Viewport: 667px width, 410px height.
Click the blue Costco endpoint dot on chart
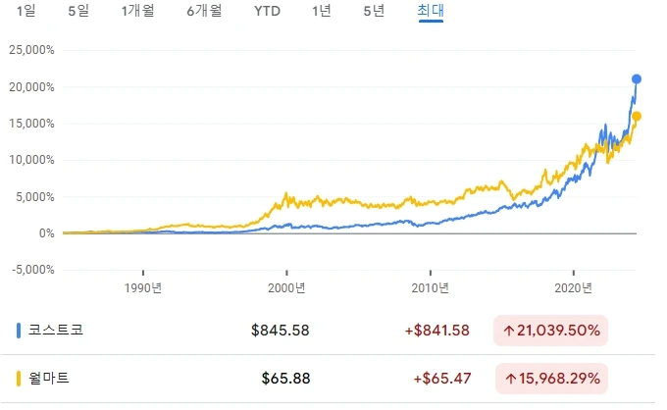tap(637, 78)
